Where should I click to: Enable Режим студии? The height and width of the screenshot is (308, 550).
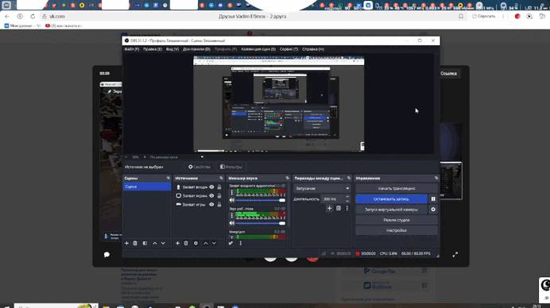[x=397, y=220]
